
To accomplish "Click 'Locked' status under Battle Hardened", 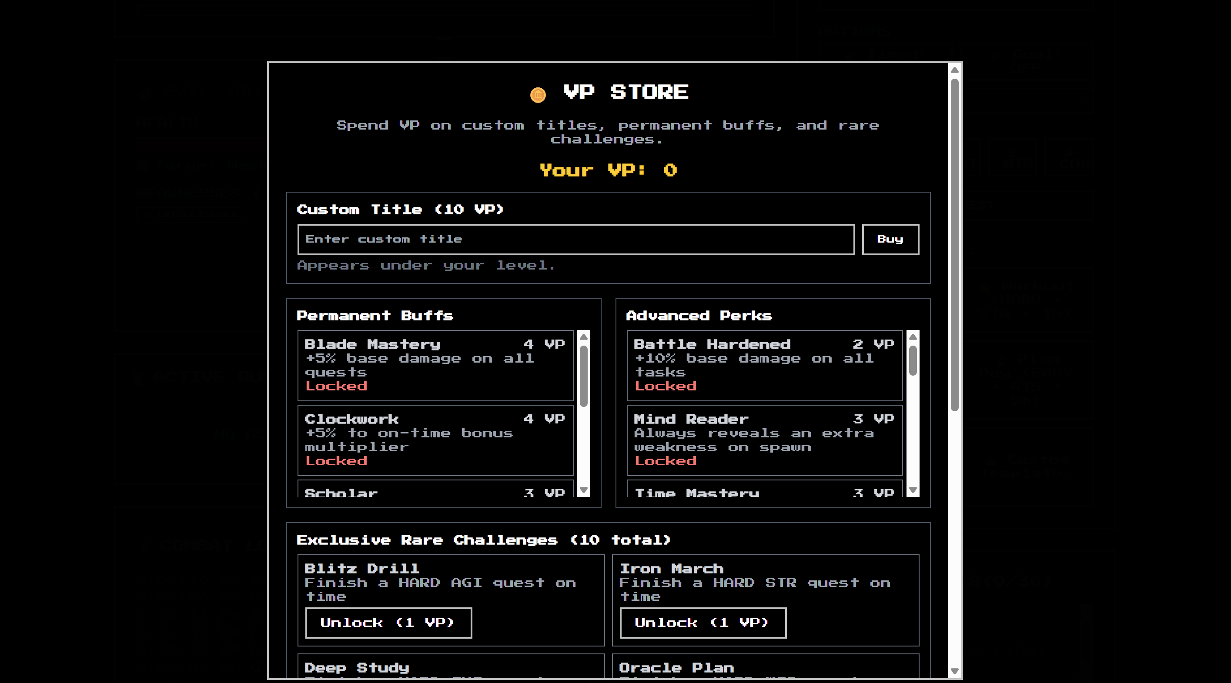I will [x=666, y=386].
